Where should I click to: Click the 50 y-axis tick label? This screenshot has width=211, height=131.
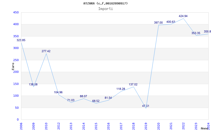(x=17, y=108)
